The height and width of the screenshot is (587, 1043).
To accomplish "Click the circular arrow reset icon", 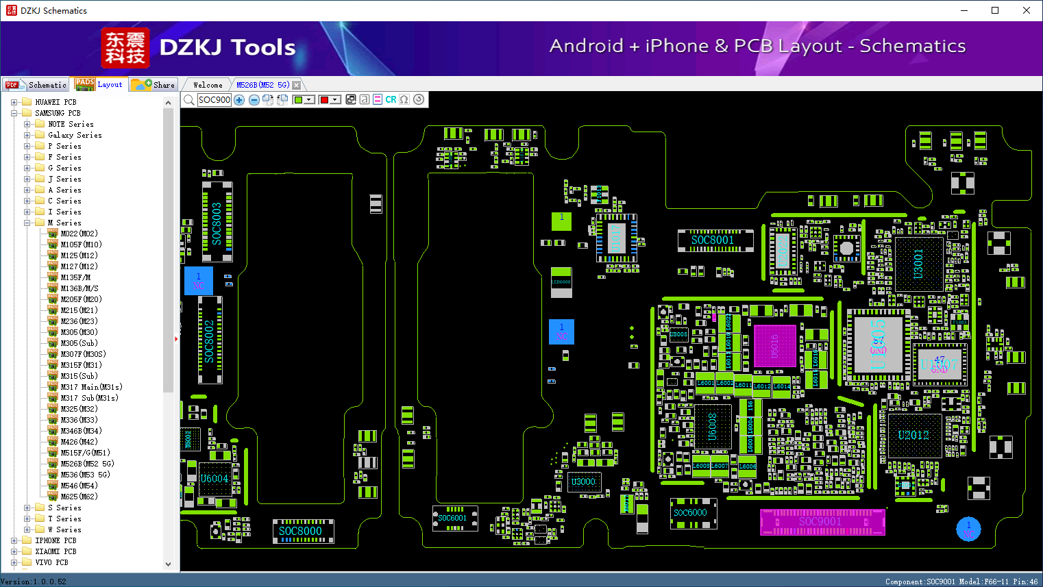I will pyautogui.click(x=419, y=99).
